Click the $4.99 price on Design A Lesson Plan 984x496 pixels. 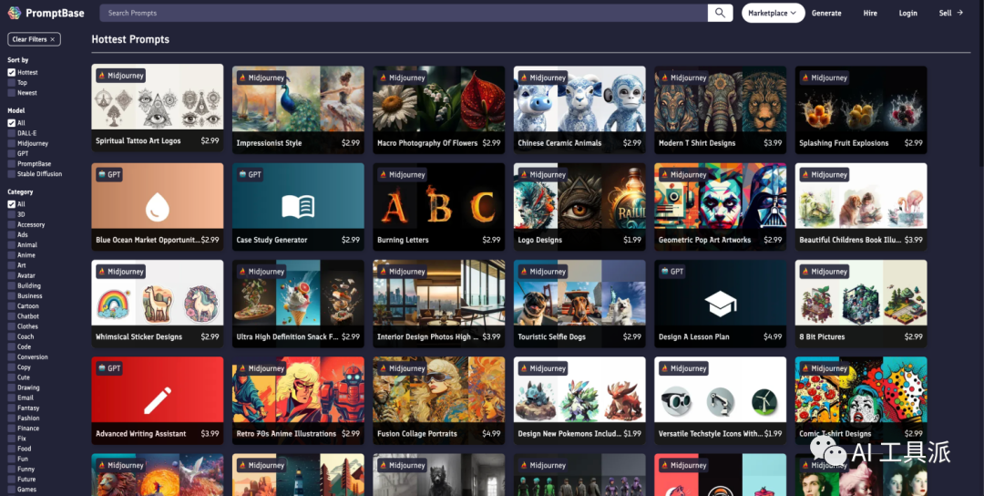[773, 337]
